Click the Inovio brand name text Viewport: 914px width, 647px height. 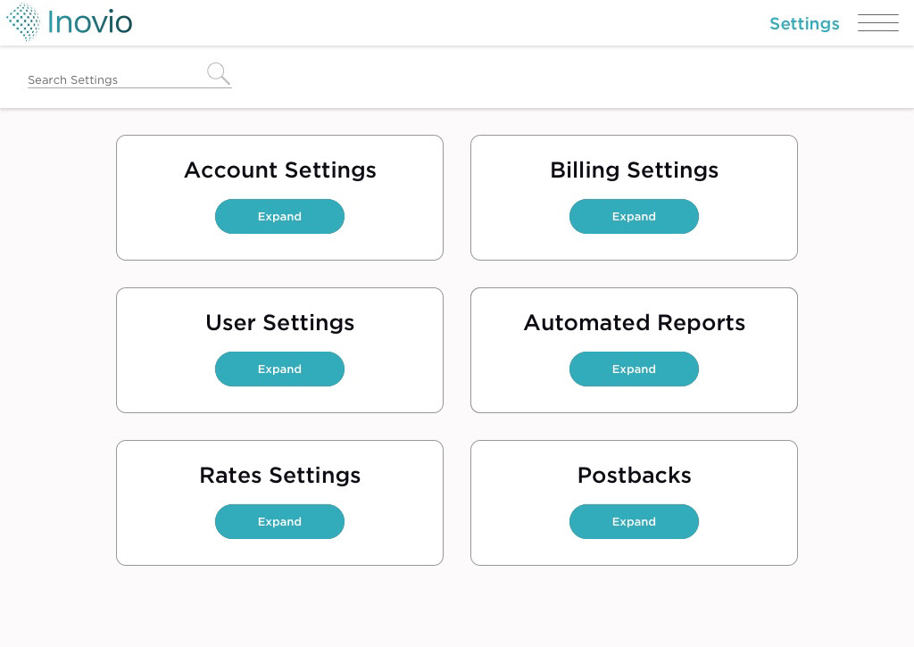[x=90, y=21]
